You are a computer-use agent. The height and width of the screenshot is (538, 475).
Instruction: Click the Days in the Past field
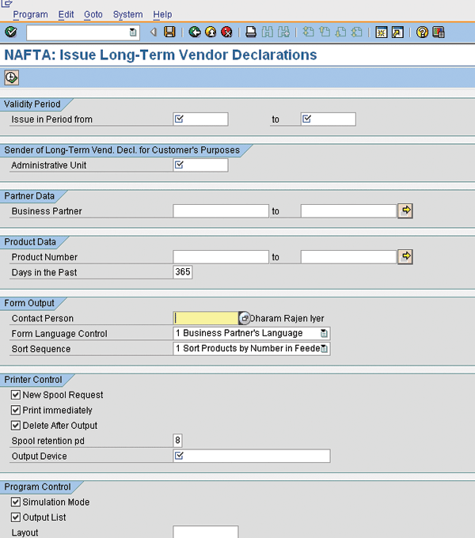(x=183, y=272)
